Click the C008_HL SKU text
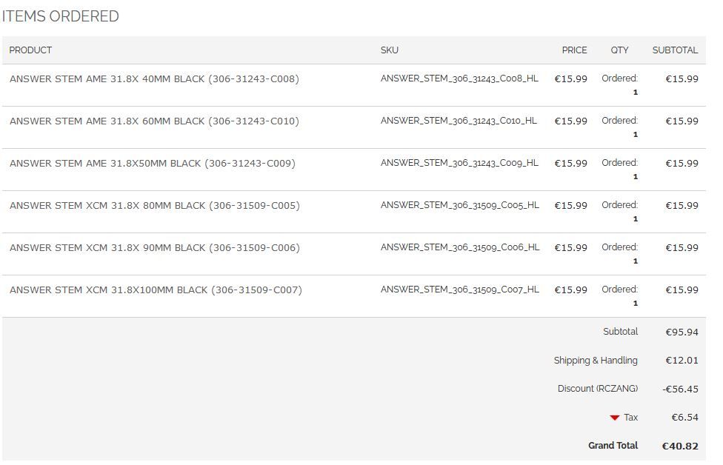This screenshot has width=723, height=465. point(459,78)
